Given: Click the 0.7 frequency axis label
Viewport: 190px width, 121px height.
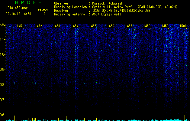Looking at the screenshot, I should coord(2,100).
